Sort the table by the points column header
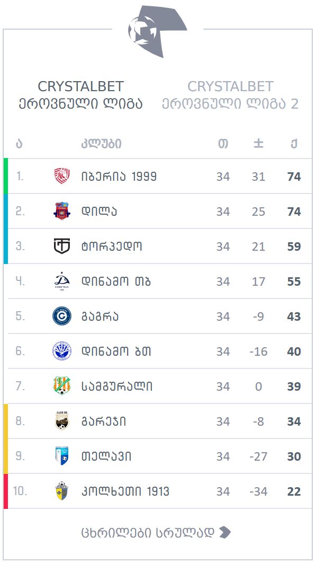Screen dimensions: 316x563 pos(294,143)
